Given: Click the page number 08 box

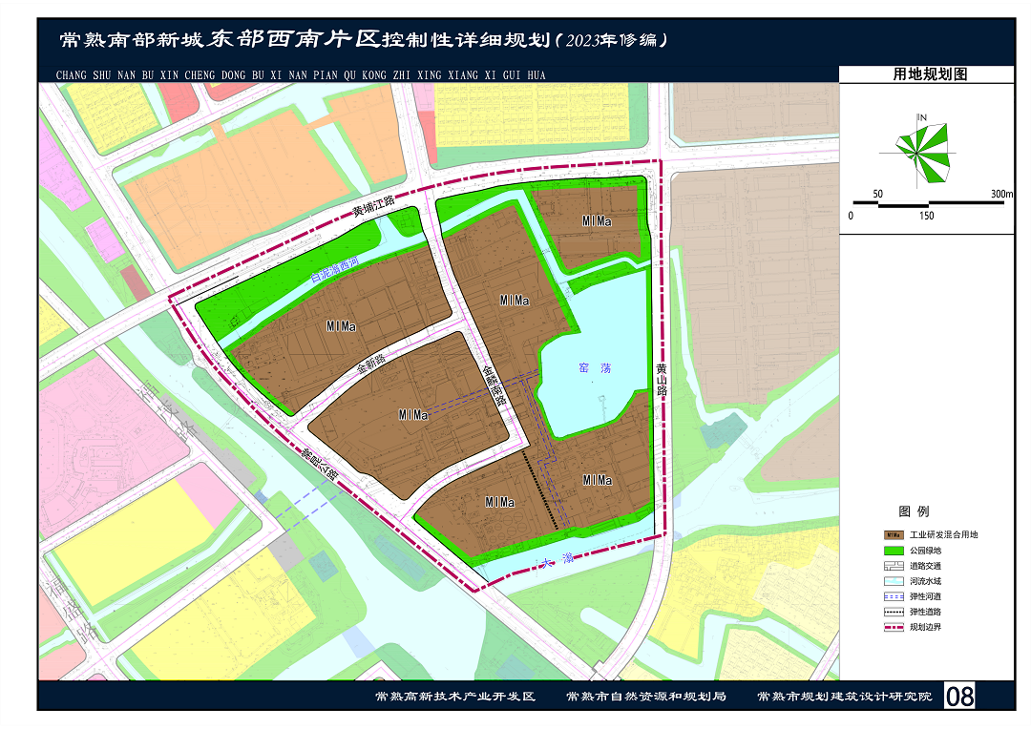Looking at the screenshot, I should (x=959, y=696).
